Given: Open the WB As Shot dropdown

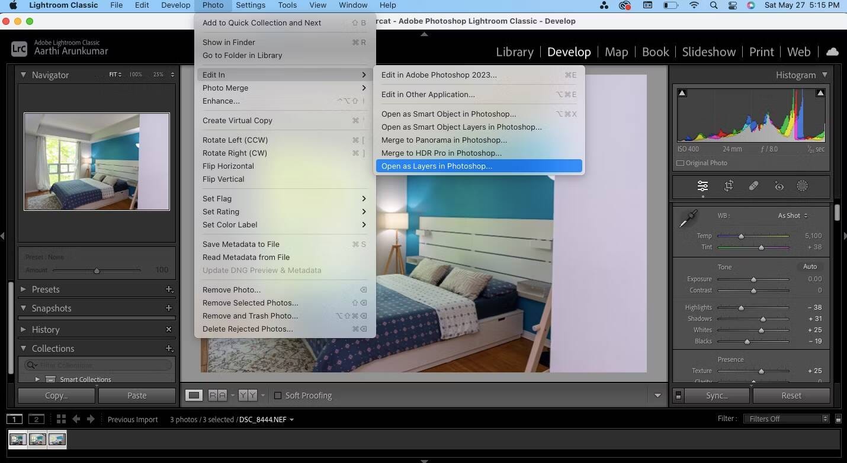Looking at the screenshot, I should [793, 216].
